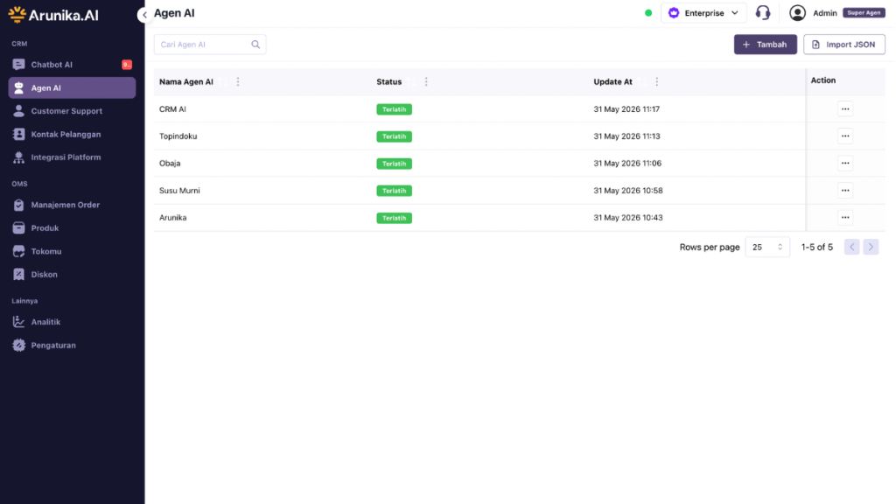
Task: Click the Admin user avatar icon
Action: point(797,12)
